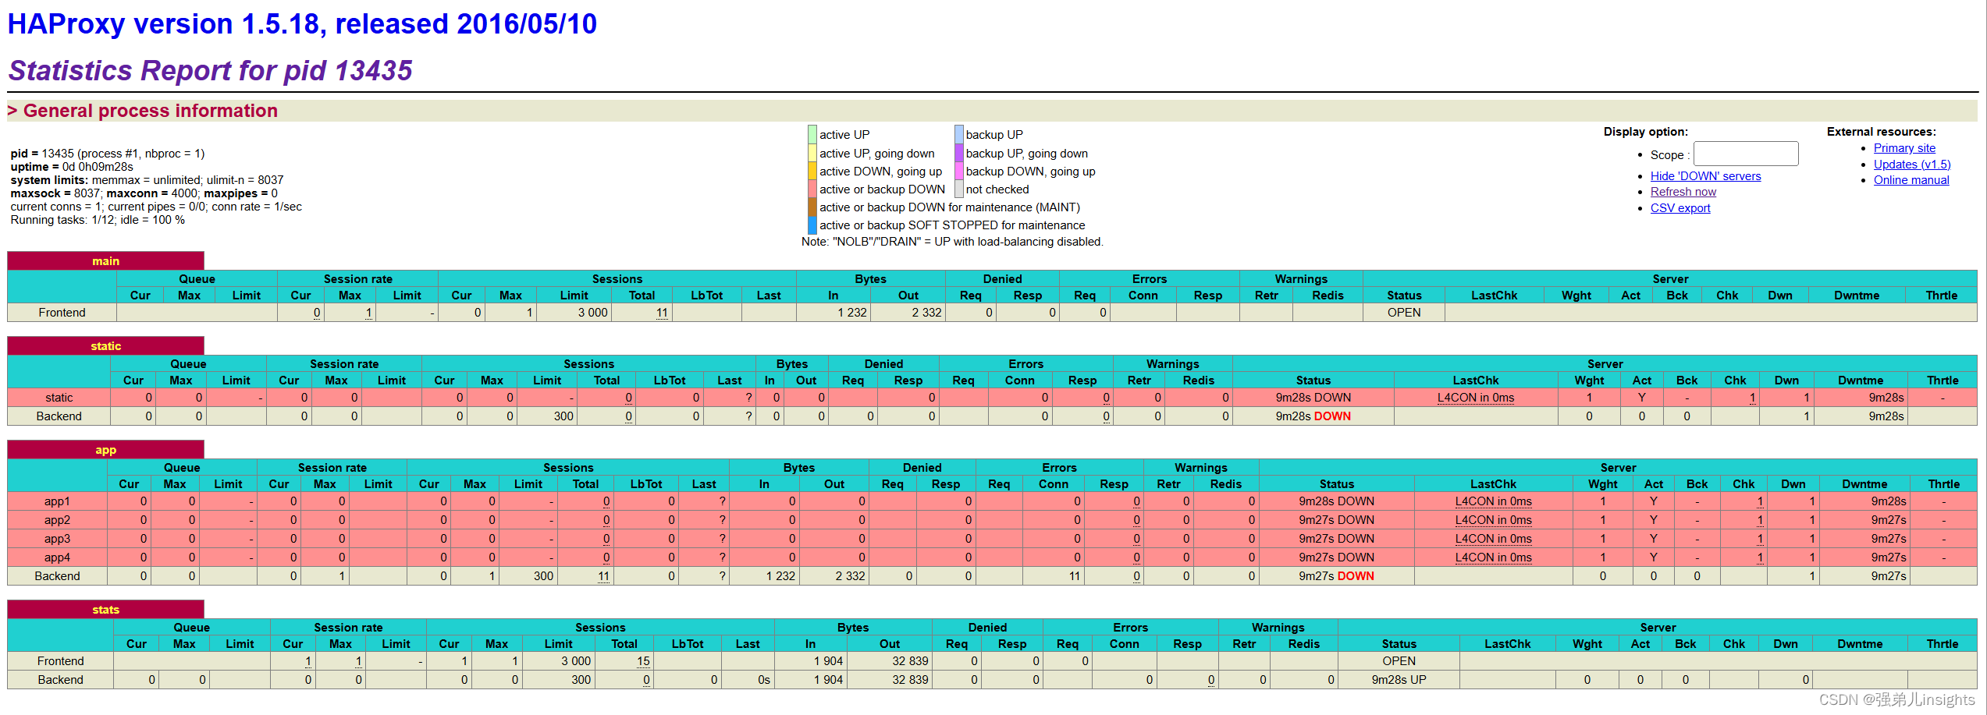Click main Frontend Bytes In 1 232

pyautogui.click(x=852, y=313)
